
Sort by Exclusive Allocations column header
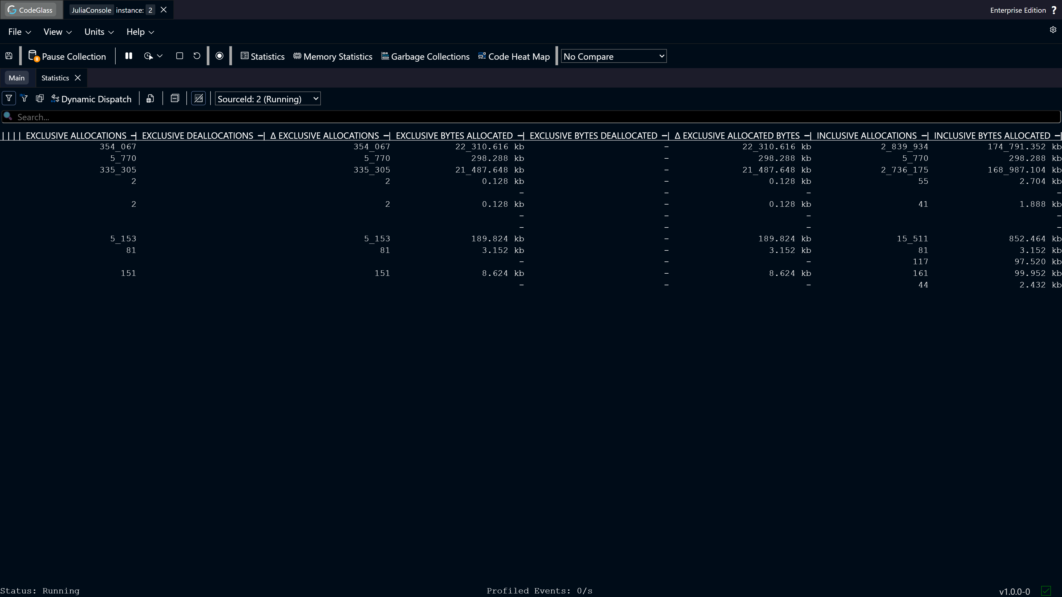(x=76, y=135)
